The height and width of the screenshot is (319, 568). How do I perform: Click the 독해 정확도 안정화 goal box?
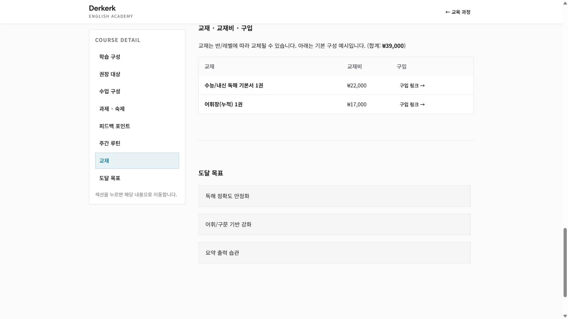[x=334, y=196]
